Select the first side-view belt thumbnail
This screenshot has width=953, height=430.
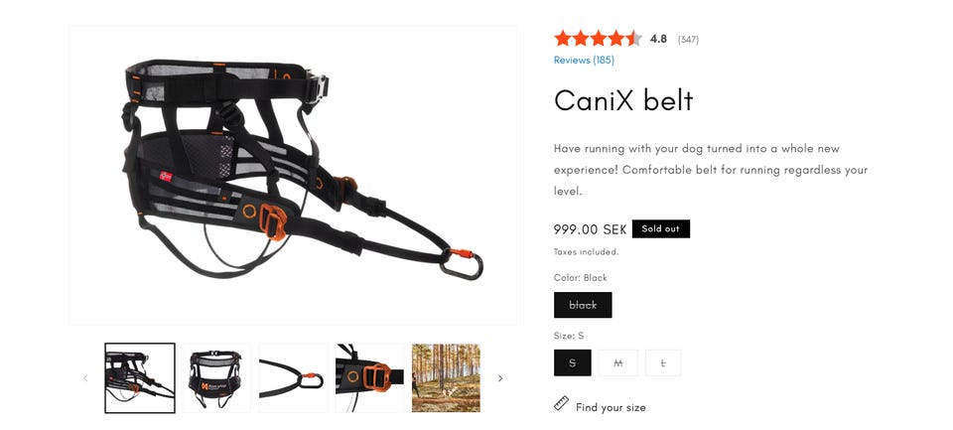140,378
